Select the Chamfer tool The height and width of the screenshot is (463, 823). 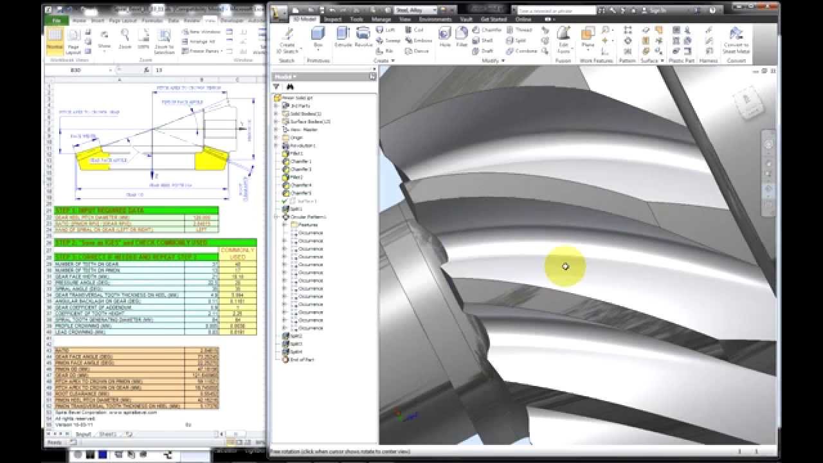[487, 30]
